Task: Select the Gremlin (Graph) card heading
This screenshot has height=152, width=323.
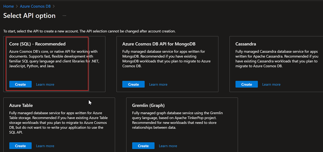Action: pos(148,105)
